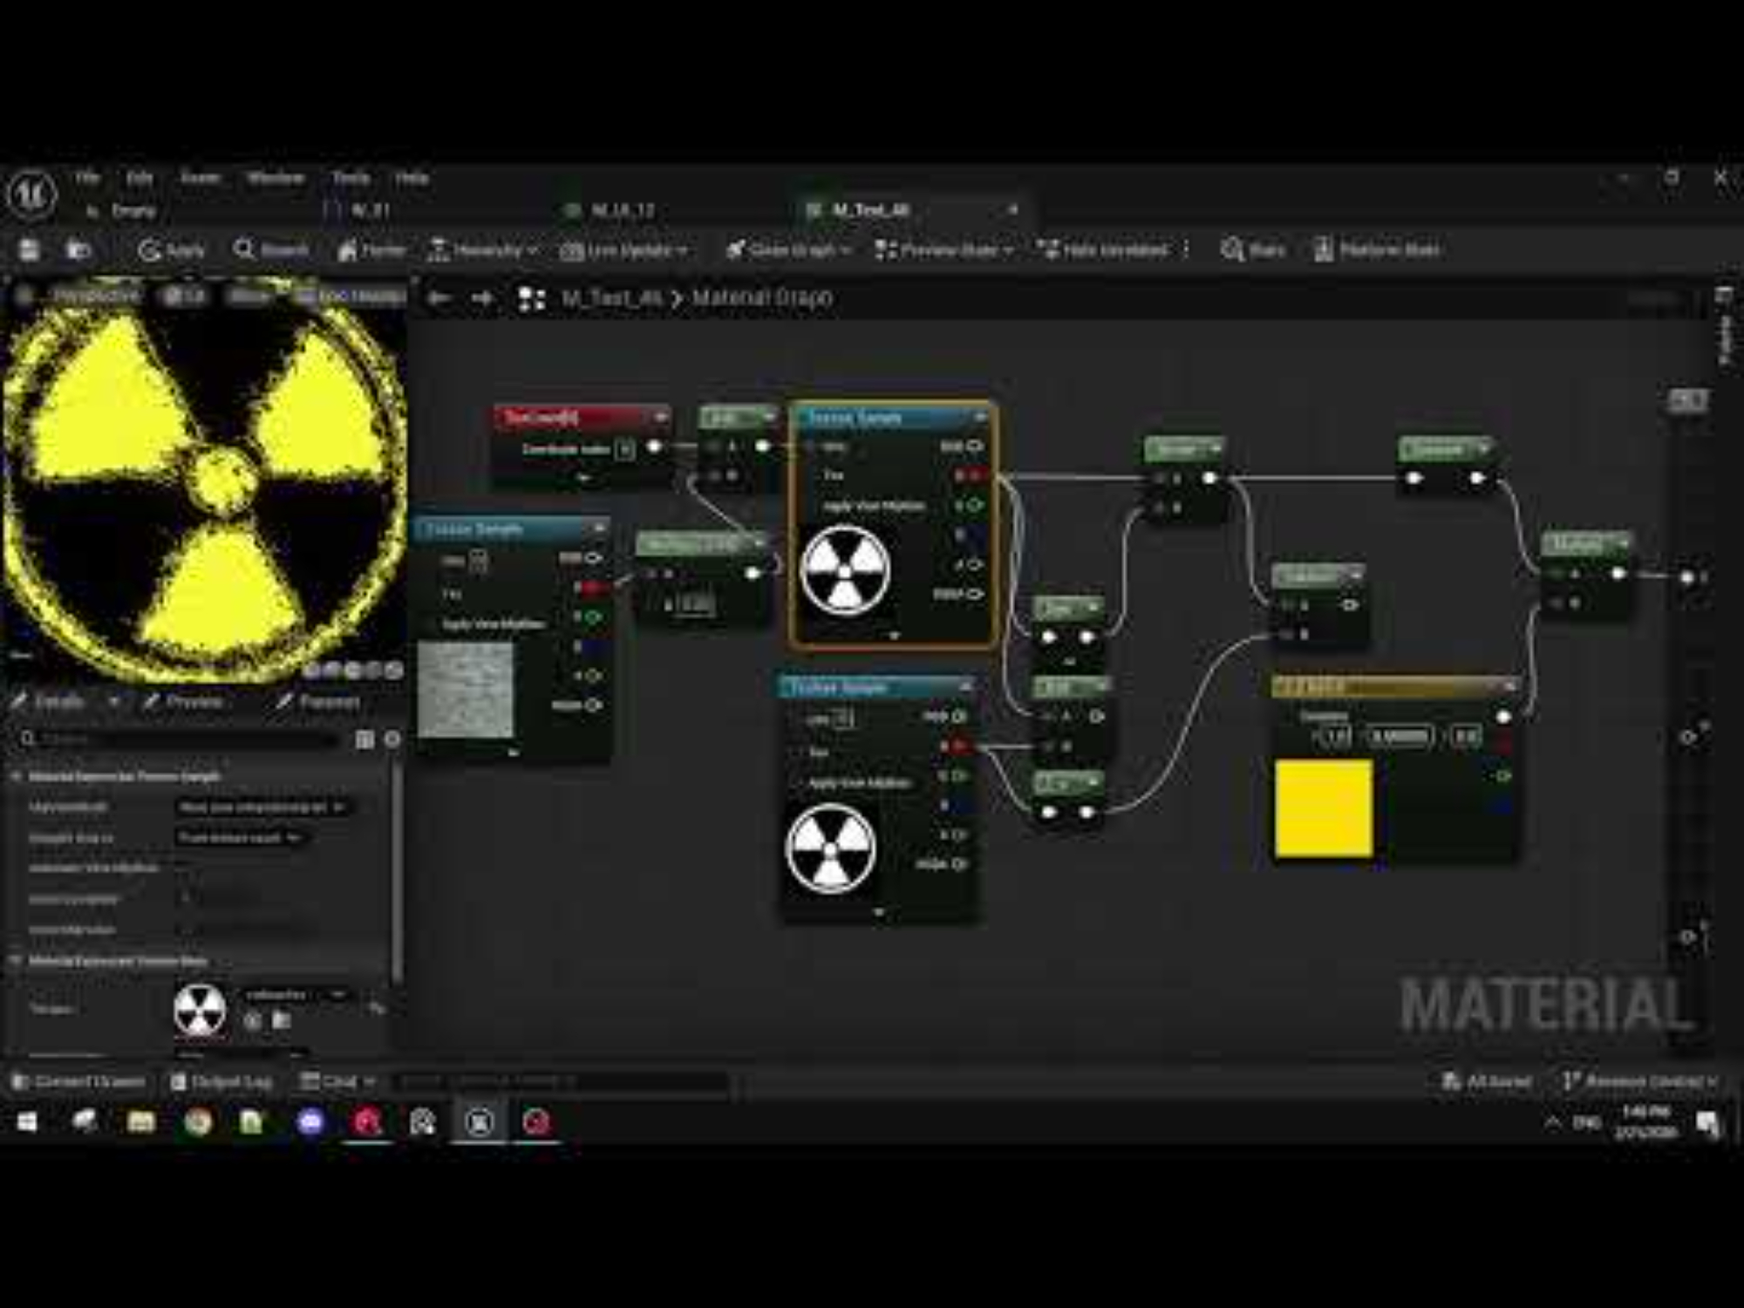1744x1308 pixels.
Task: Open the Hierarchy dropdown
Action: point(483,250)
